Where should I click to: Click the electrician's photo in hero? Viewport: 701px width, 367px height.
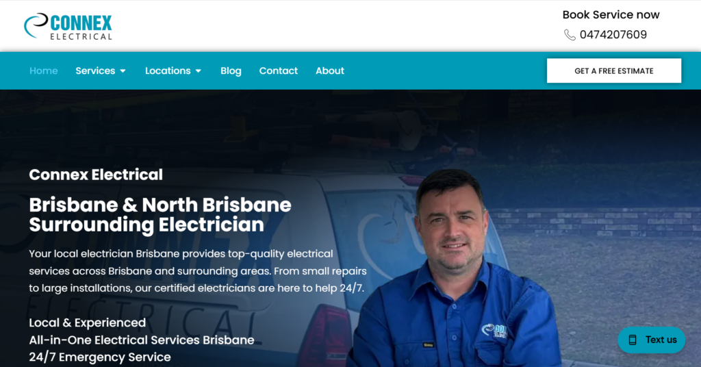tap(456, 268)
